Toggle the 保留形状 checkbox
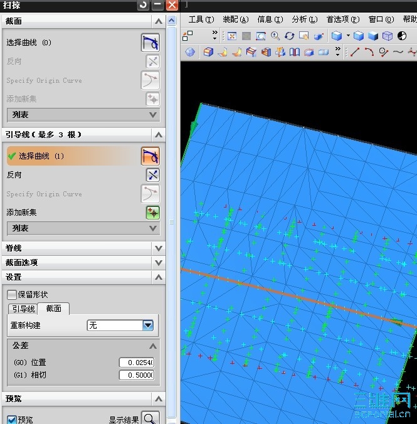This screenshot has width=417, height=424. [12, 294]
